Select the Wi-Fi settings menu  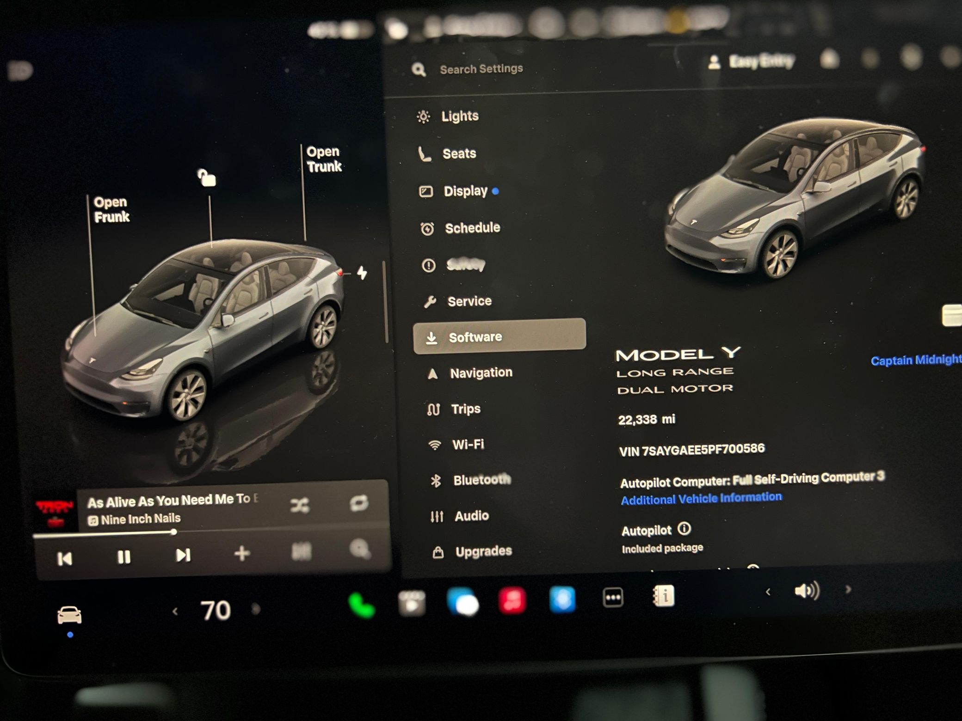point(468,445)
